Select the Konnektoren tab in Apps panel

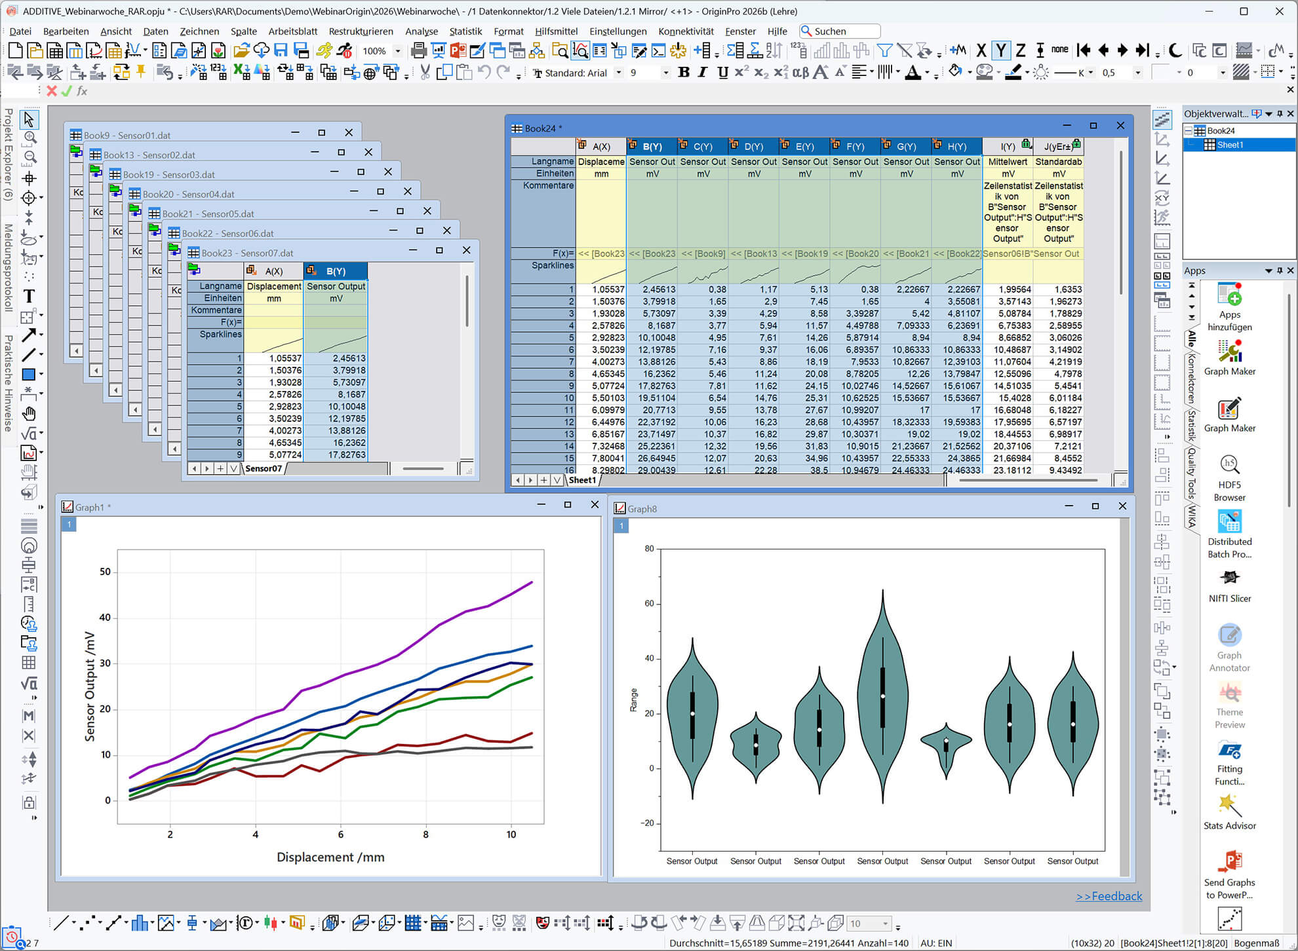(x=1192, y=379)
